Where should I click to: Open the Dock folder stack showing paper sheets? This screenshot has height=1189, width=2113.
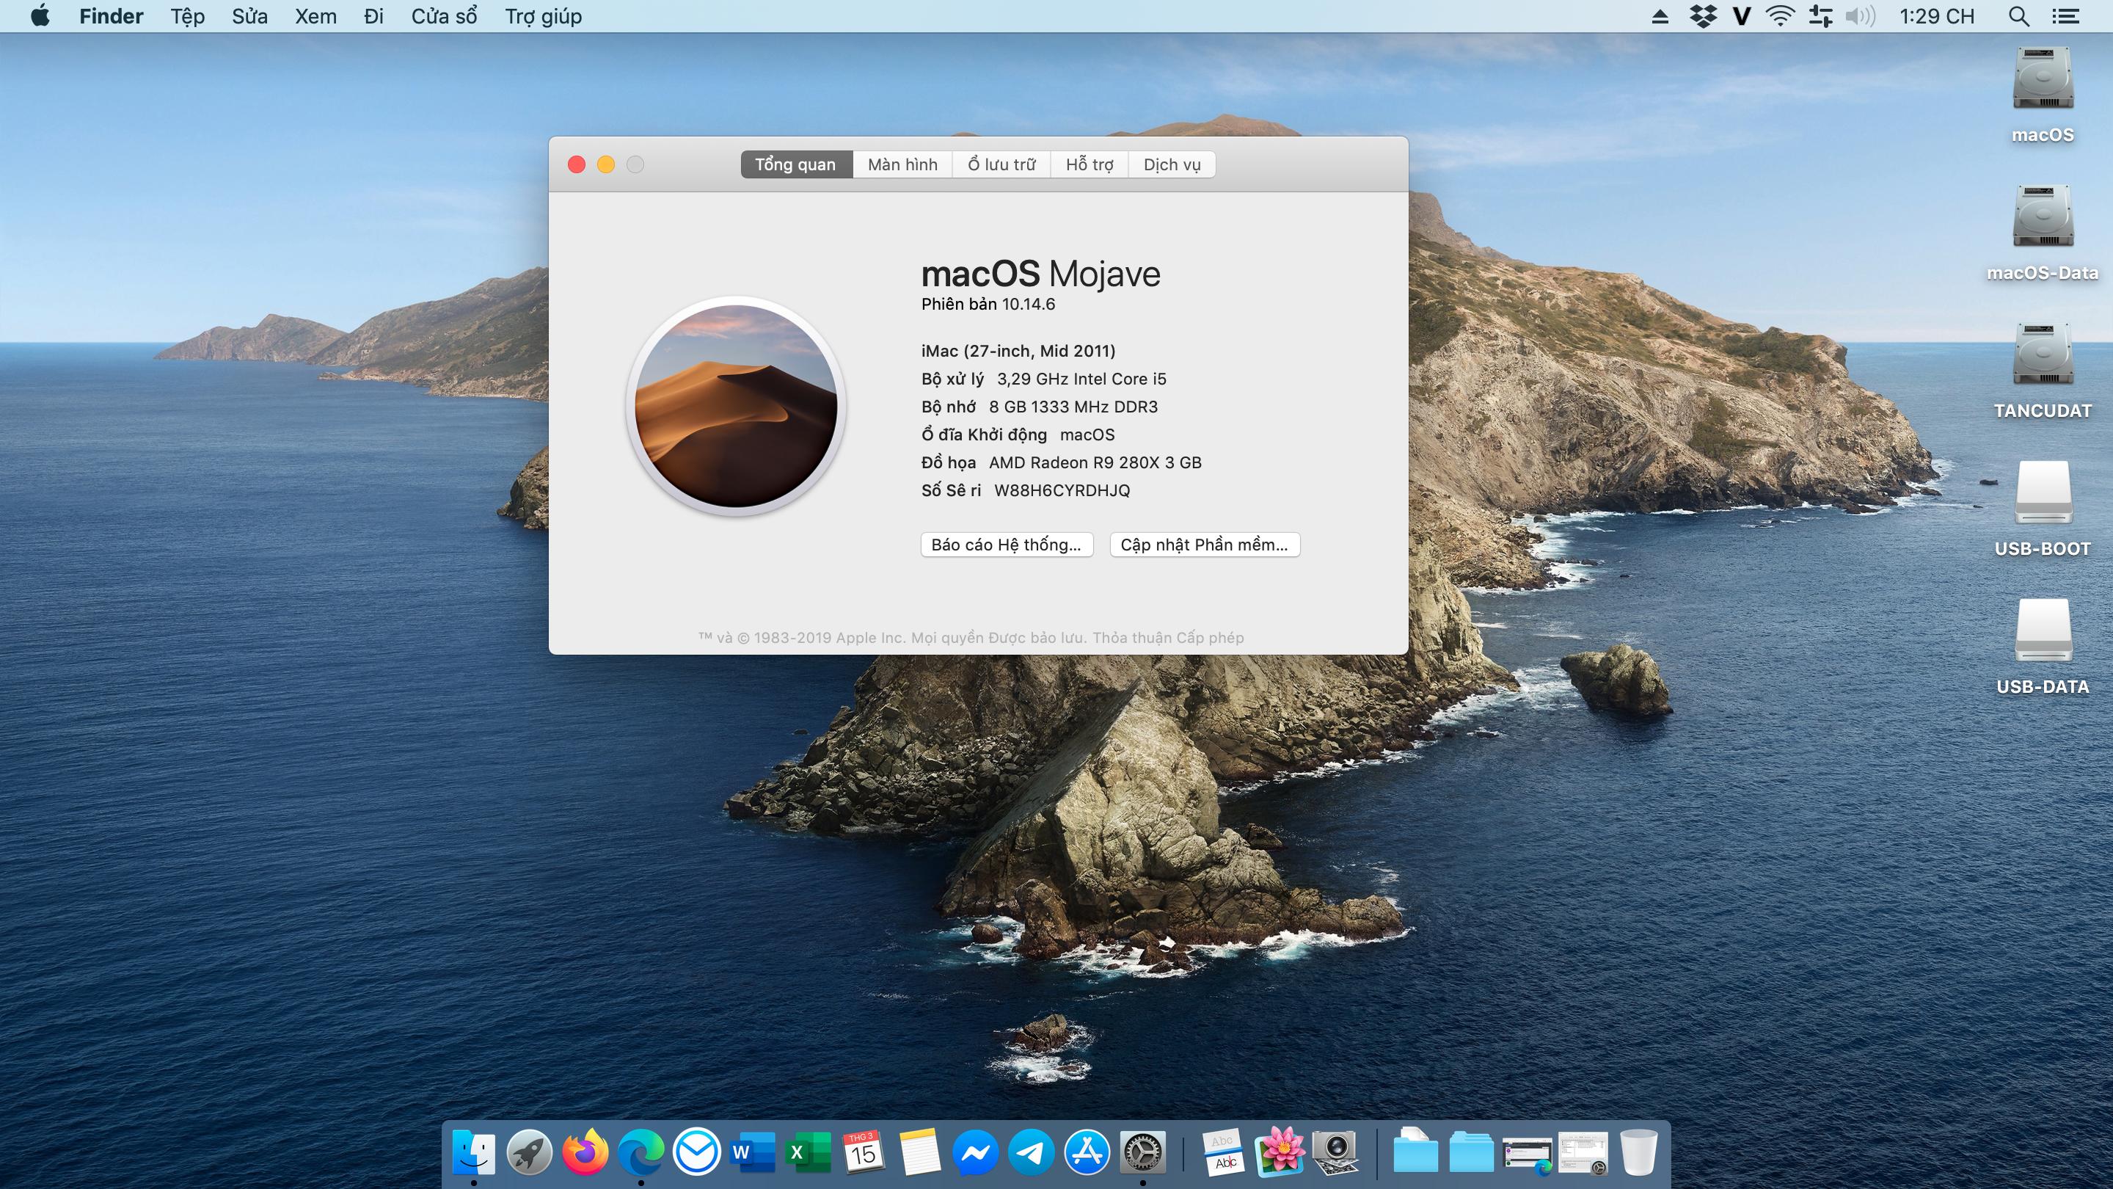point(1415,1150)
